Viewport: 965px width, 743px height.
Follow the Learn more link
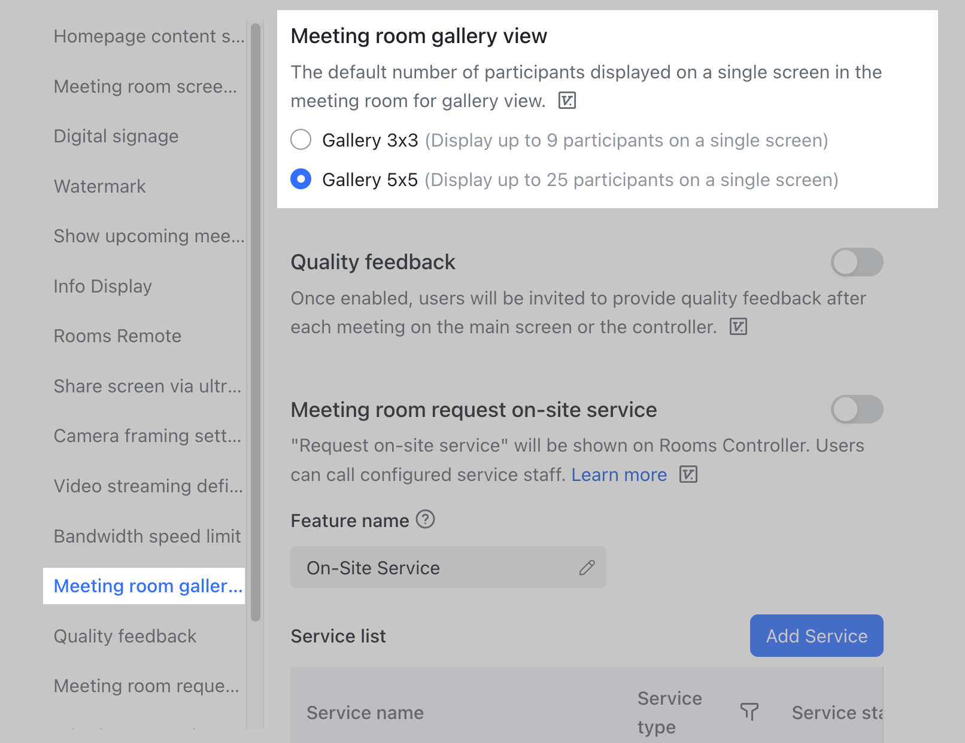619,474
